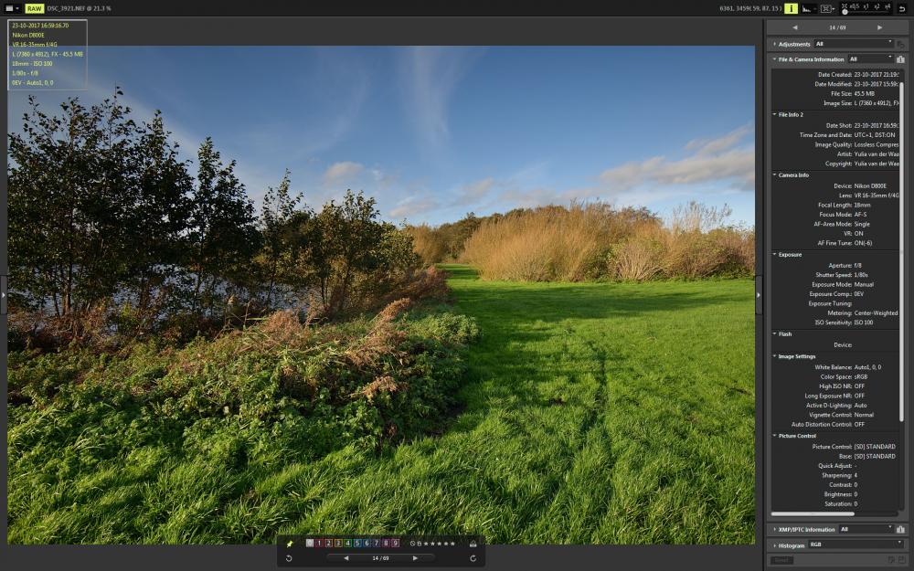Image resolution: width=914 pixels, height=571 pixels.
Task: Expand the Adjustments section
Action: tap(775, 44)
